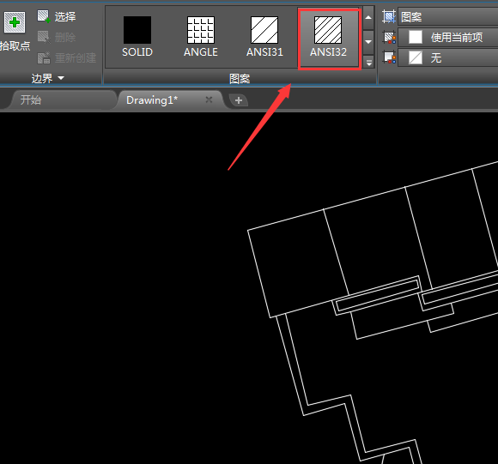Image resolution: width=498 pixels, height=464 pixels.
Task: Move the pattern gallery down with the arrow
Action: coord(368,41)
